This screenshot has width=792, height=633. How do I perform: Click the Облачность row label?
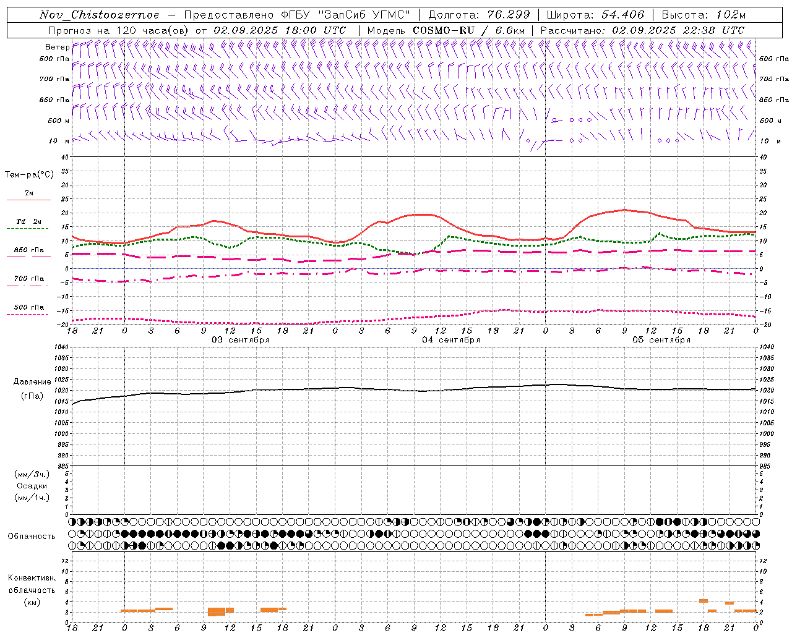[x=32, y=536]
